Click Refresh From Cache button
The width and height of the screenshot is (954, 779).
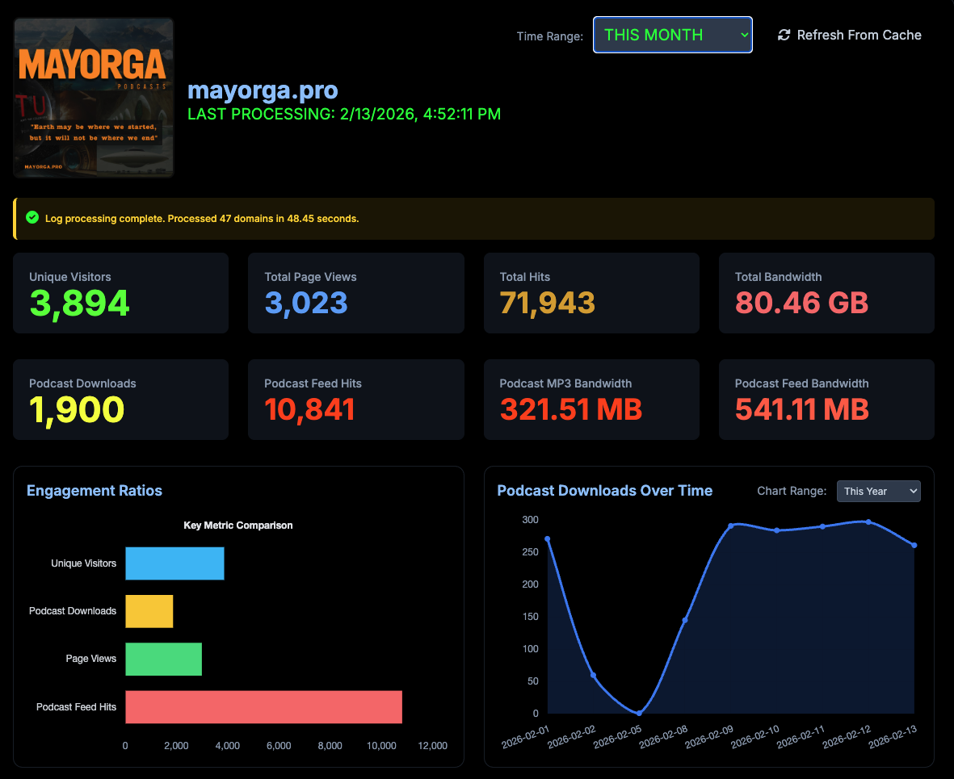point(849,35)
